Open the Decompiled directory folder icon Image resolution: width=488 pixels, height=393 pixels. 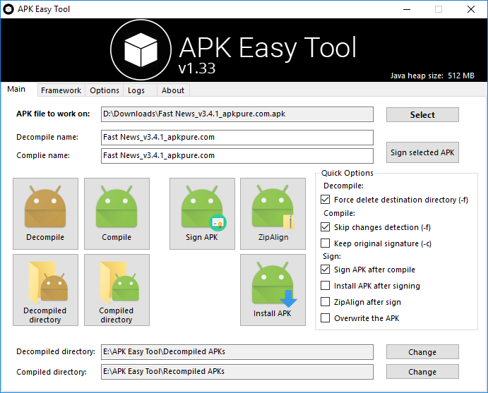45,290
